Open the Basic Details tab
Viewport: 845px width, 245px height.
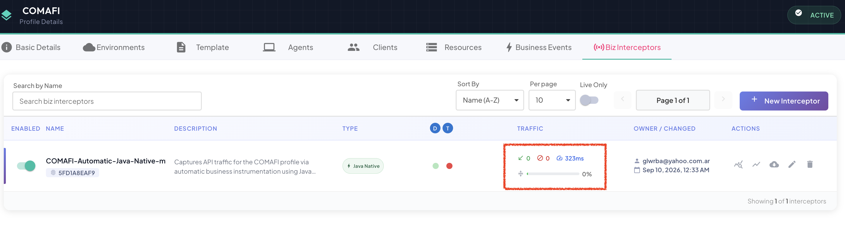point(31,47)
